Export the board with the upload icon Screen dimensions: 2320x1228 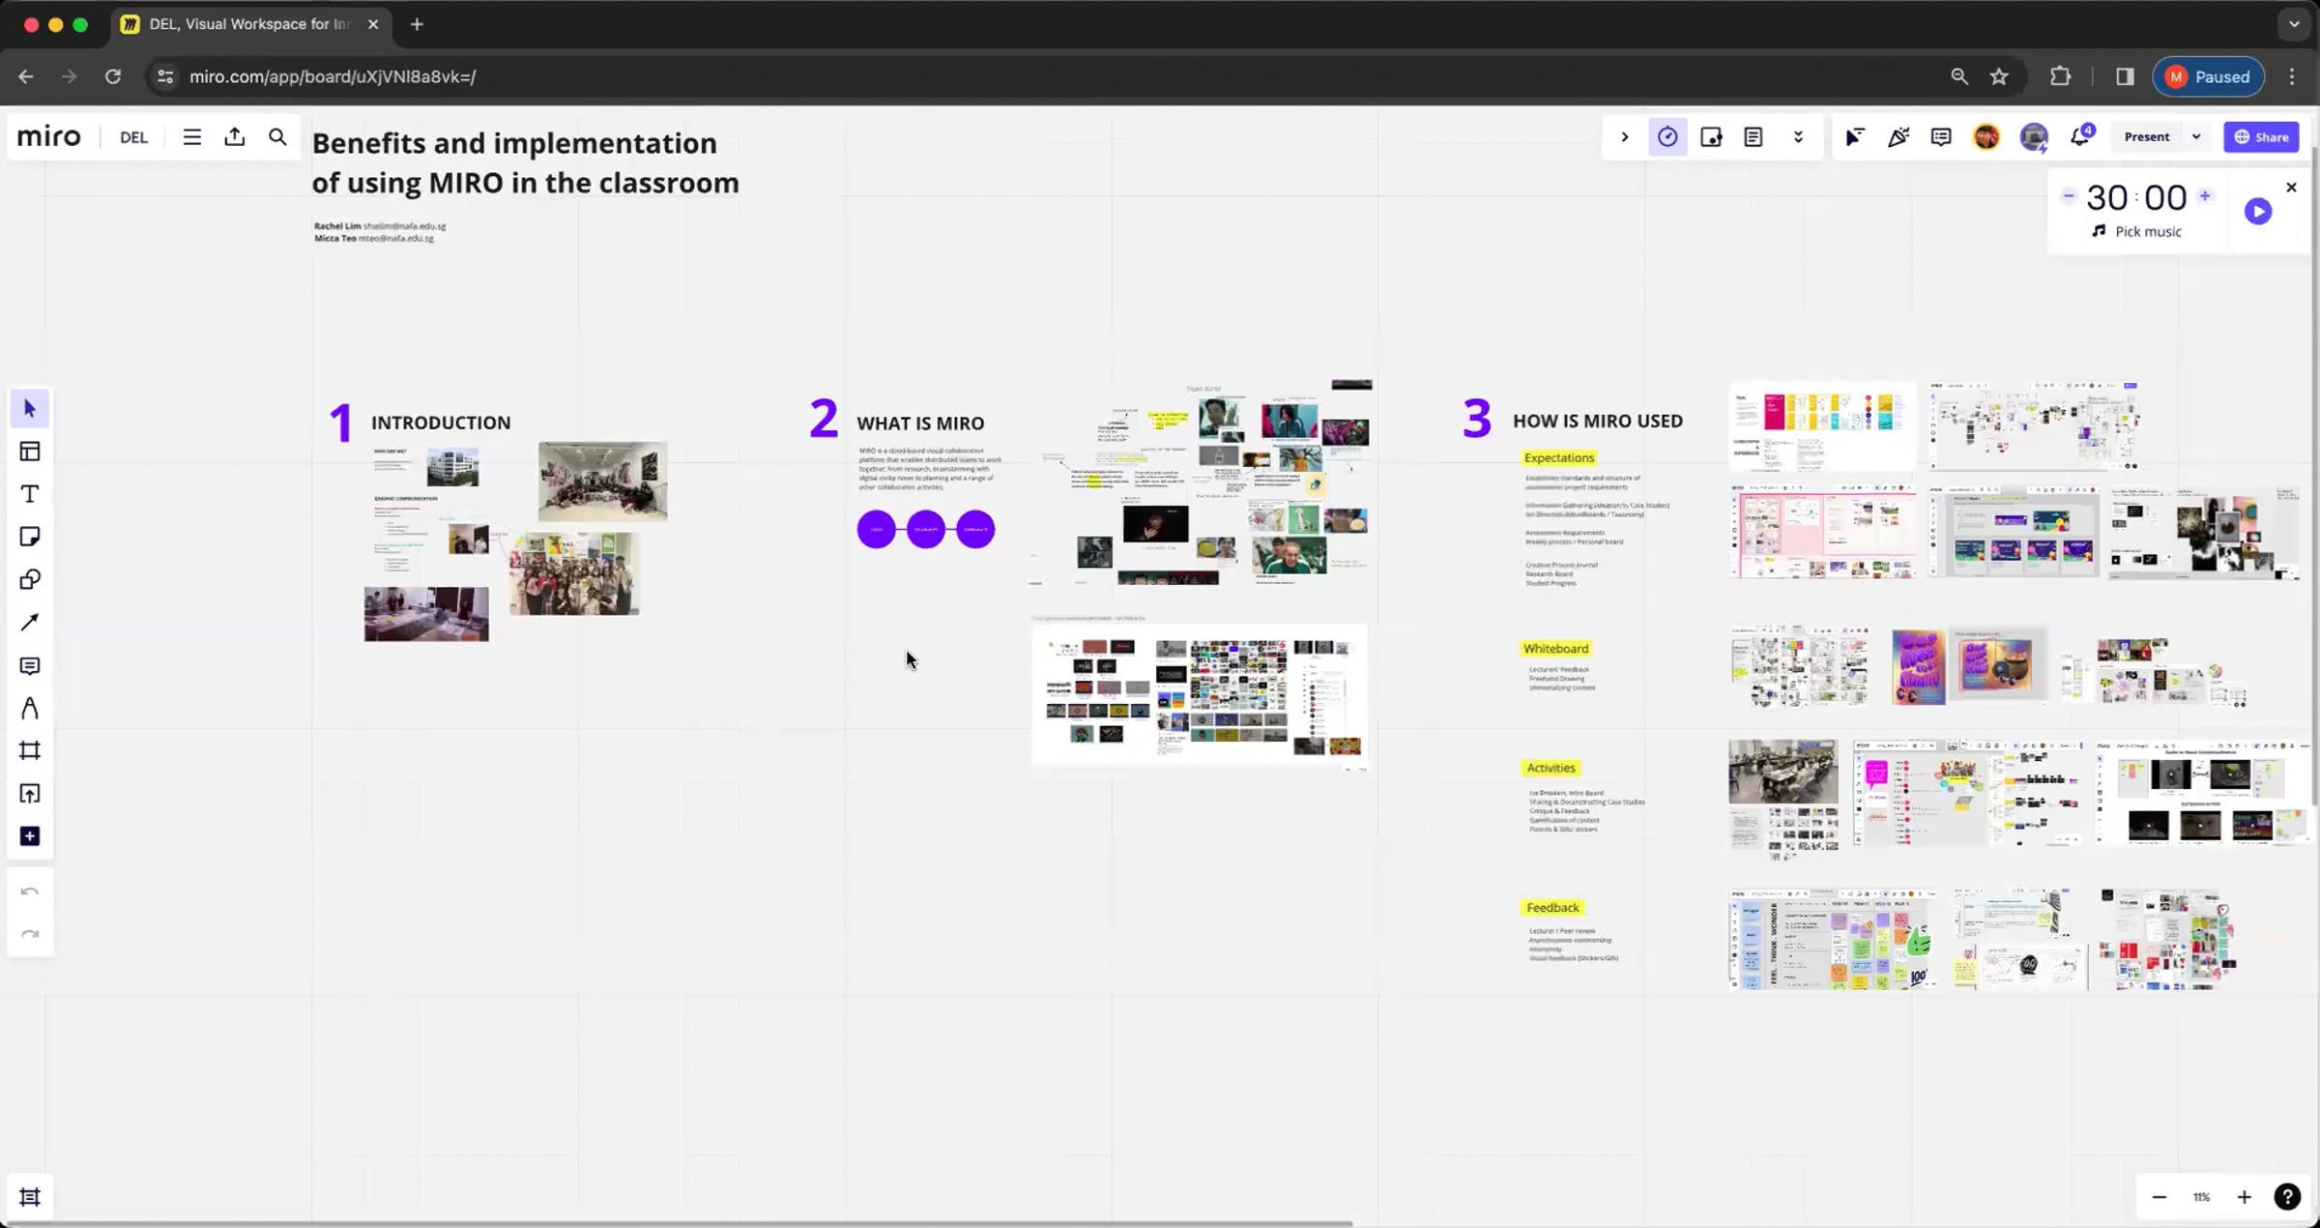click(x=235, y=137)
